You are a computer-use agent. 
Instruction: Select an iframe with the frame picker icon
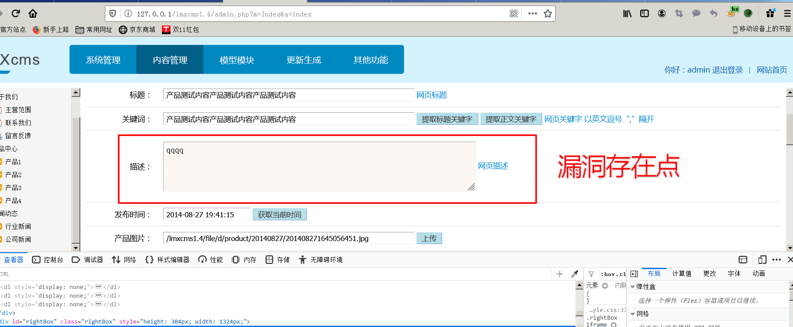[x=743, y=260]
